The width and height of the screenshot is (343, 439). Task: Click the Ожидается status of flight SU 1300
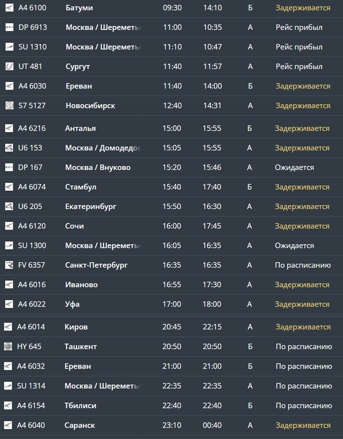click(294, 246)
